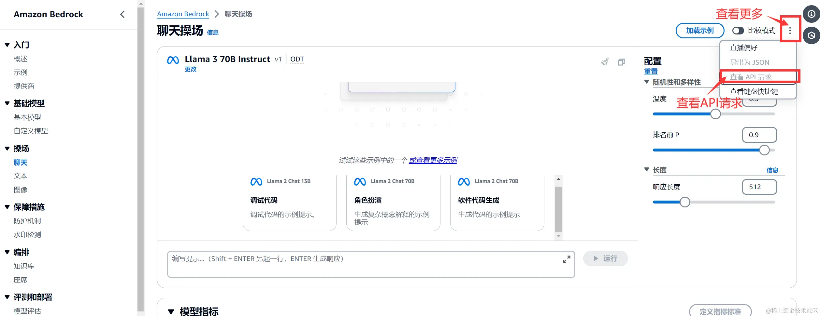820x316 pixels.
Task: Click 重置 configuration link
Action: (651, 72)
